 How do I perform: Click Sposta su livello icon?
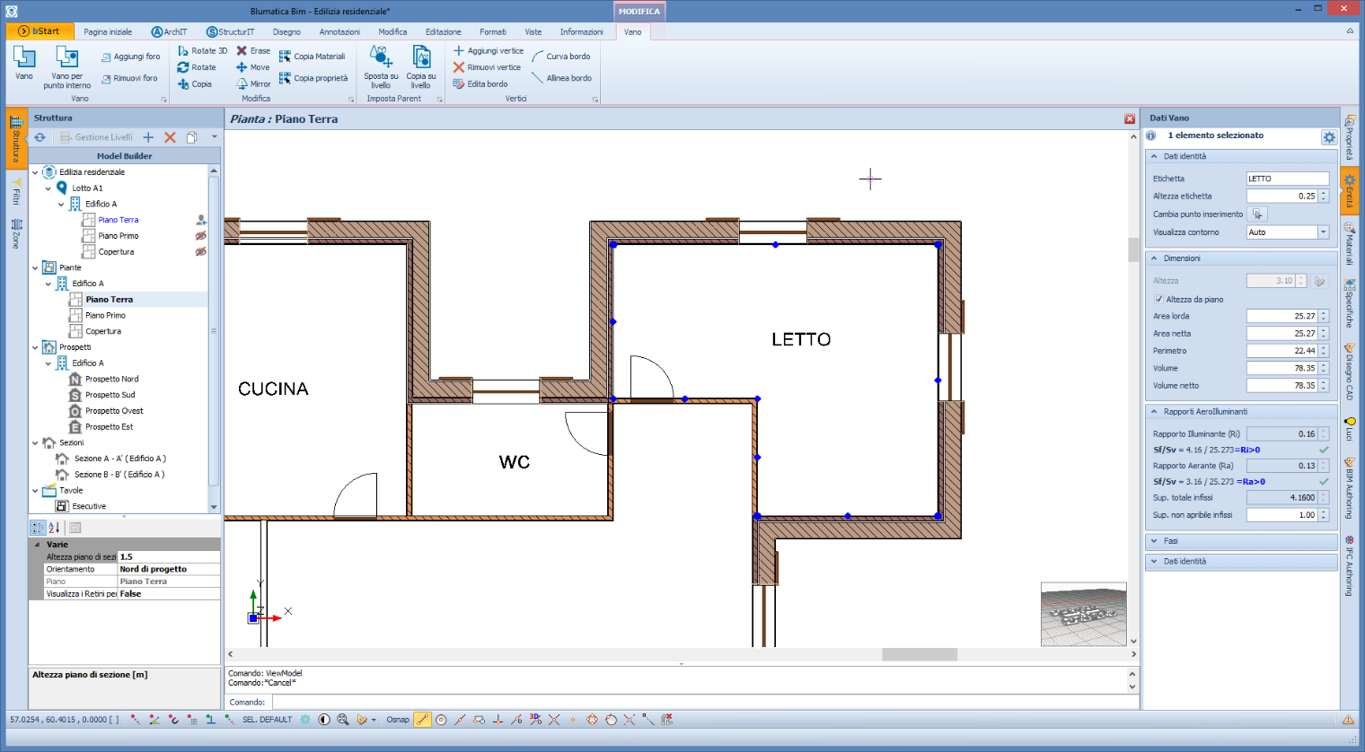click(381, 58)
